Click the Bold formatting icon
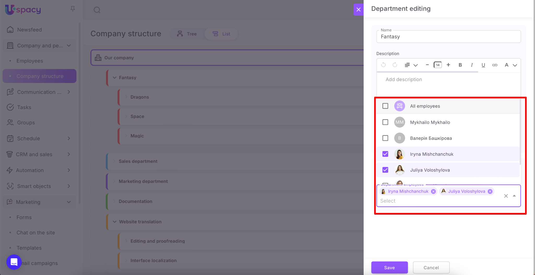535x275 pixels. (x=460, y=65)
